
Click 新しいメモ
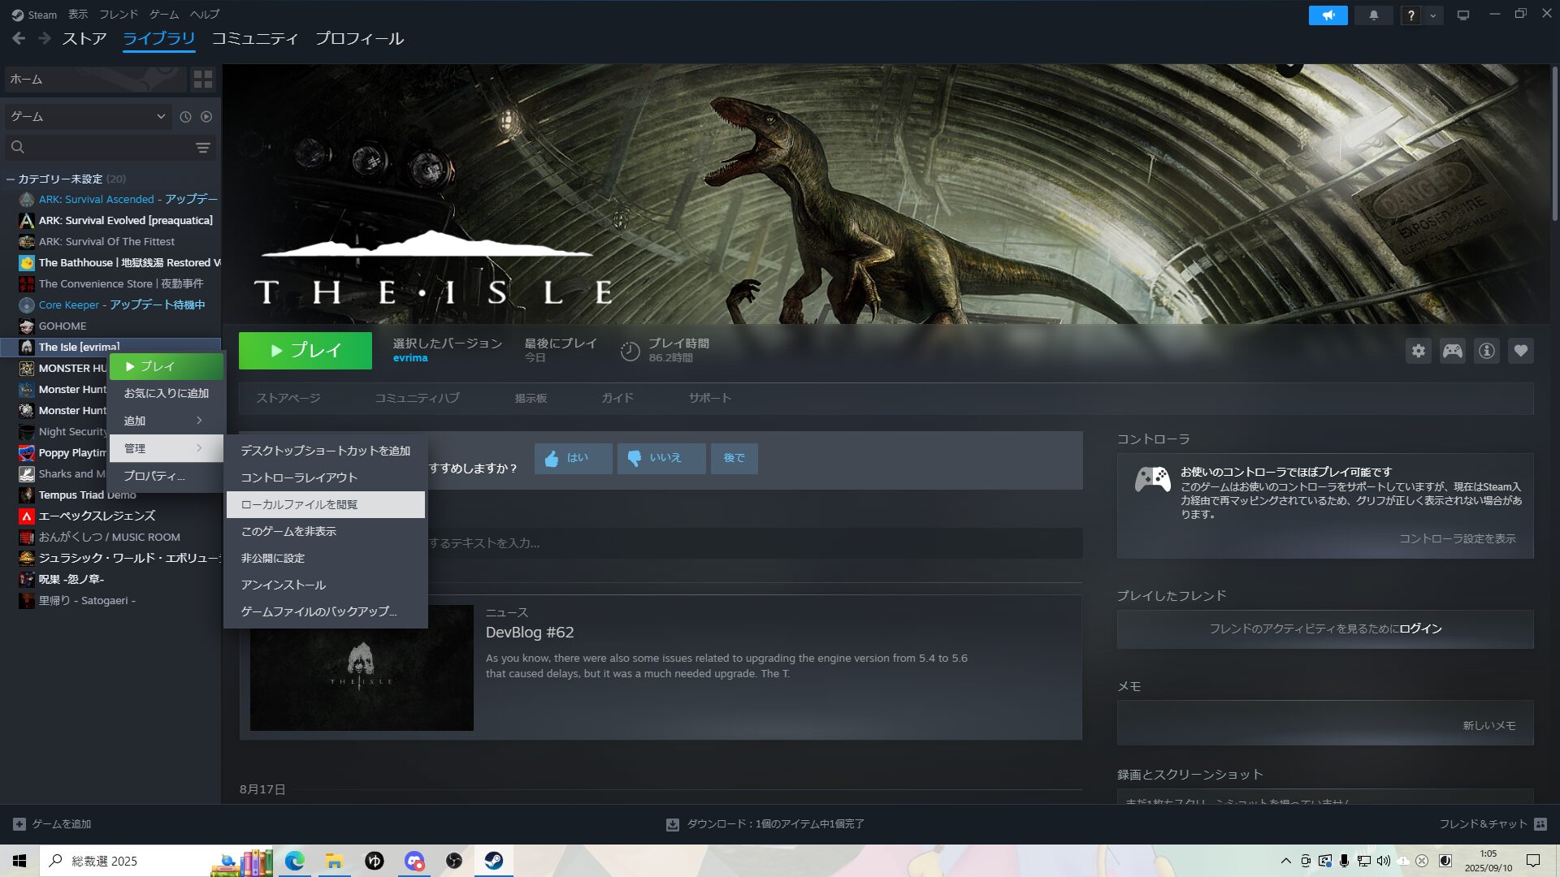(1489, 725)
